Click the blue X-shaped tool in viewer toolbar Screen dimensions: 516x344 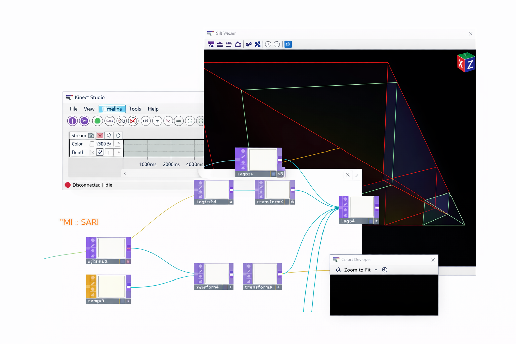point(258,44)
